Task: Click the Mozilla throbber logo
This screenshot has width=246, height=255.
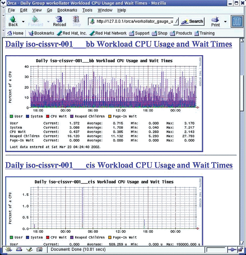Action: [x=236, y=21]
